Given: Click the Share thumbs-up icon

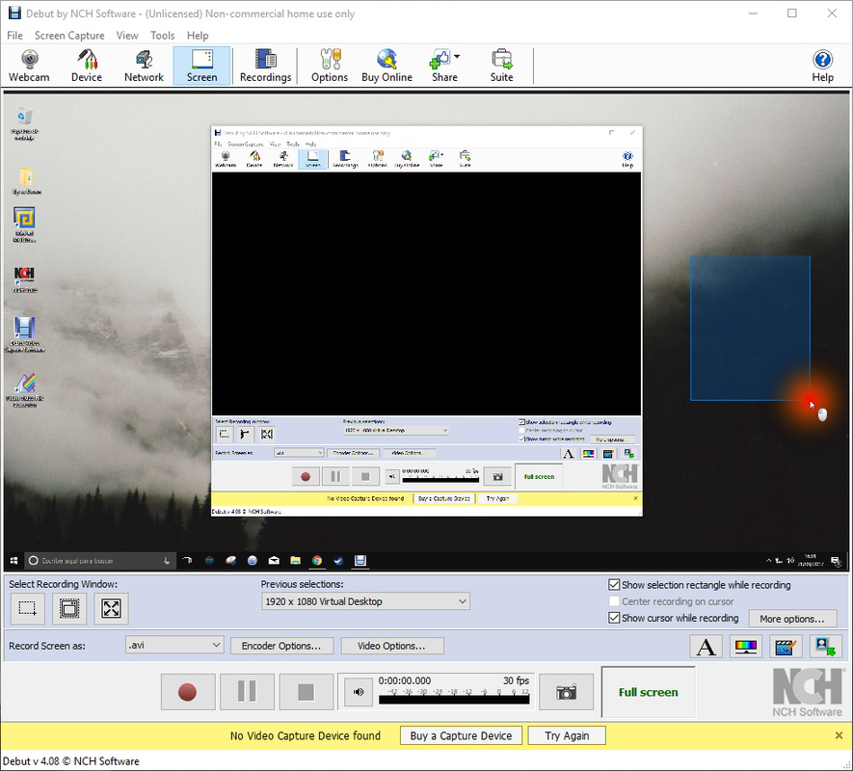Looking at the screenshot, I should pos(440,59).
